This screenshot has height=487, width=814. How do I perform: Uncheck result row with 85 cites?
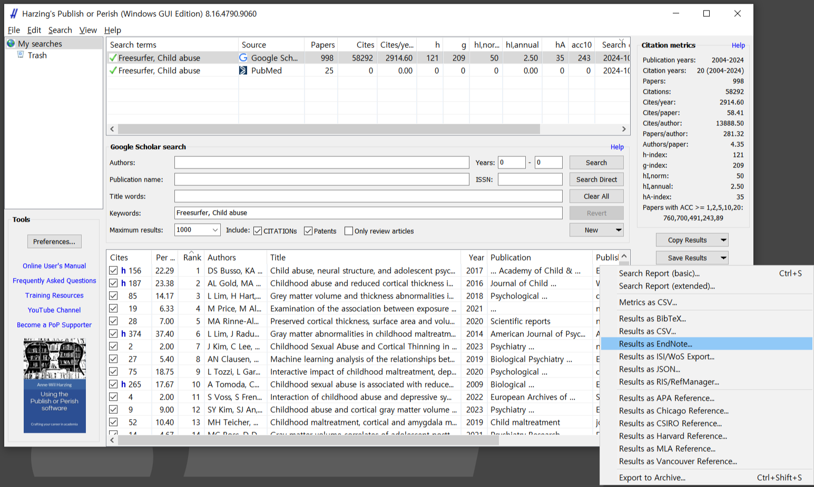pyautogui.click(x=113, y=296)
